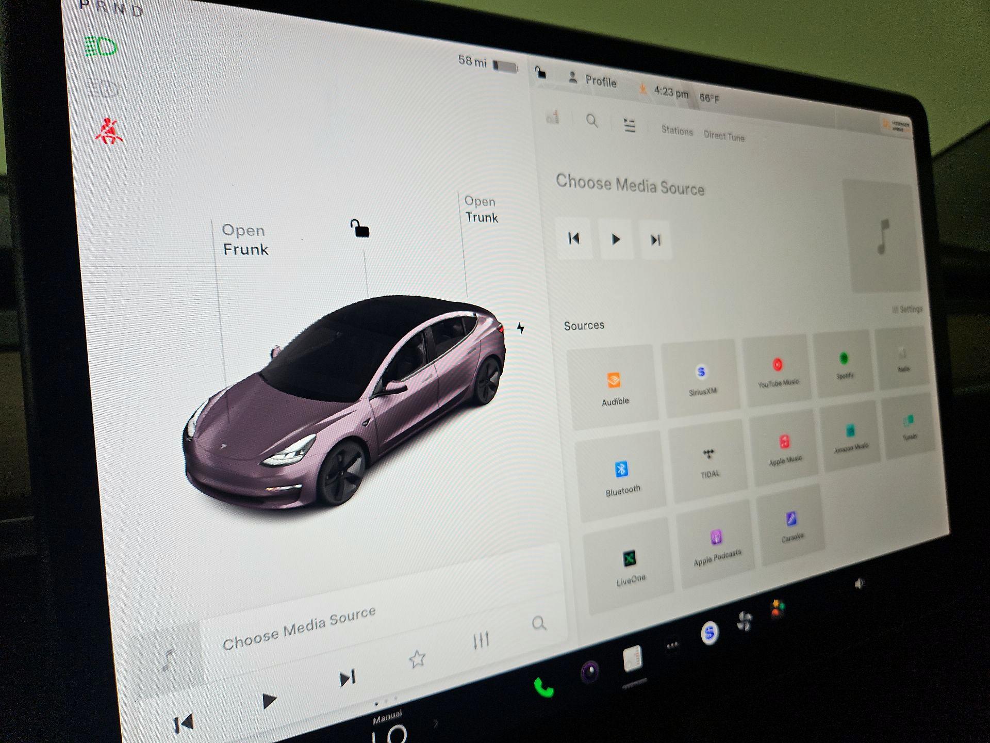Image resolution: width=990 pixels, height=743 pixels.
Task: Tap the album art placeholder thumbnail
Action: tap(882, 237)
